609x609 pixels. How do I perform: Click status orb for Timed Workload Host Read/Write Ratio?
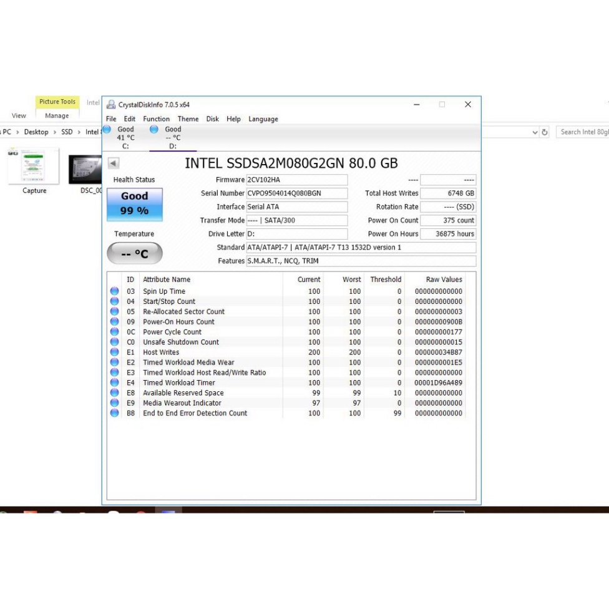(x=114, y=372)
